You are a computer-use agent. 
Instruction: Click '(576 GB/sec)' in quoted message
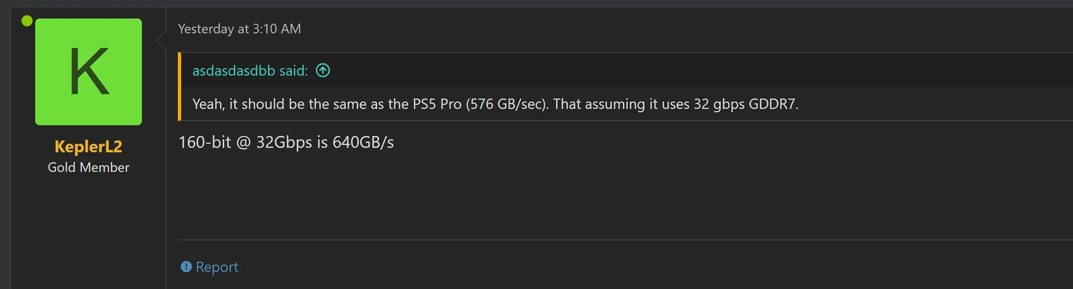(507, 105)
